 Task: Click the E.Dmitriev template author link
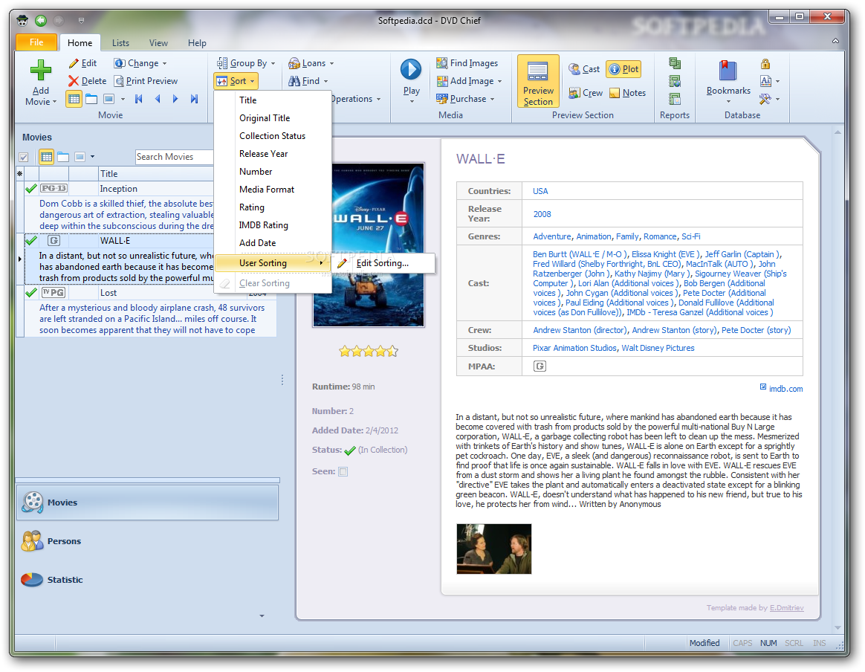pos(787,608)
